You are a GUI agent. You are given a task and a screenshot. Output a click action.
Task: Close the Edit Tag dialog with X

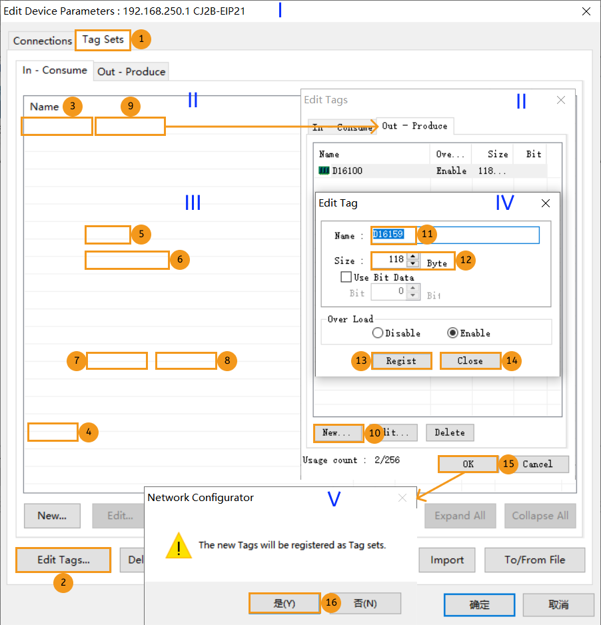point(545,203)
